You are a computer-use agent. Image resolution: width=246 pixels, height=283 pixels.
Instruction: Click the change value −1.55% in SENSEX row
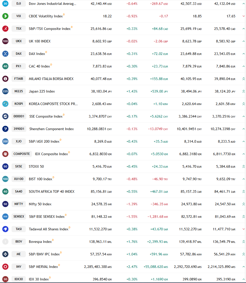click(x=132, y=217)
